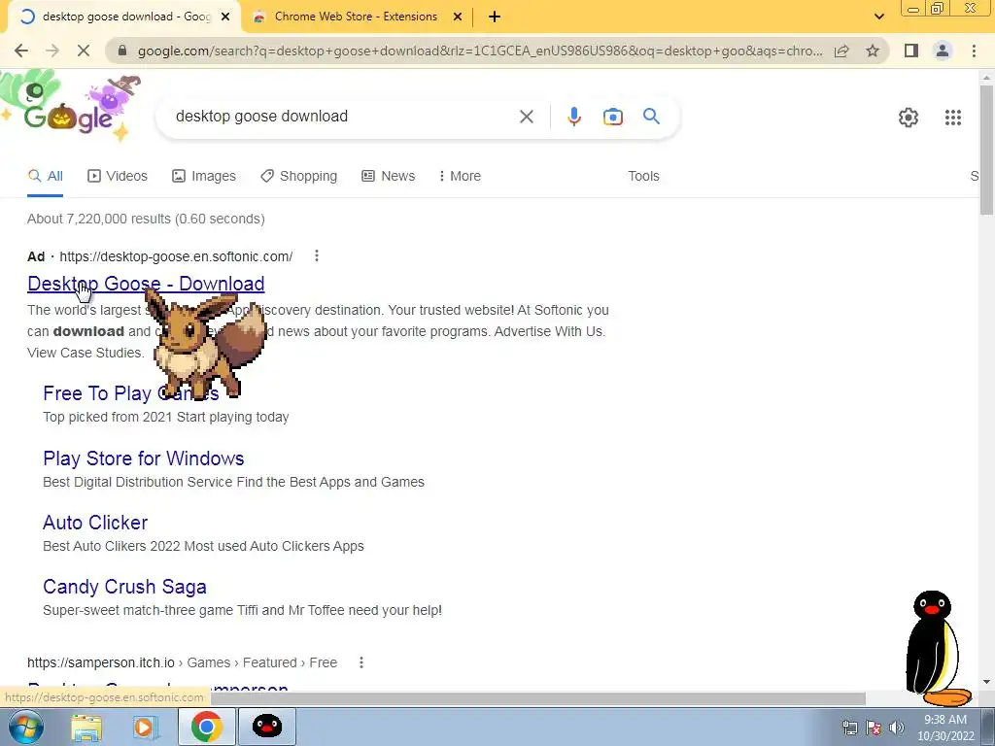Stop page loading with X button

click(84, 51)
